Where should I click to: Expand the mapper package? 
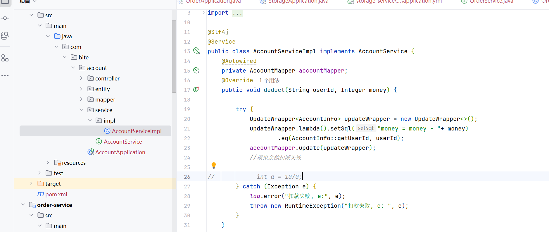[x=81, y=99]
